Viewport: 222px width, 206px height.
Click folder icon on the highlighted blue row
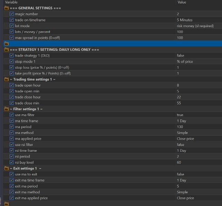pyautogui.click(x=6, y=44)
